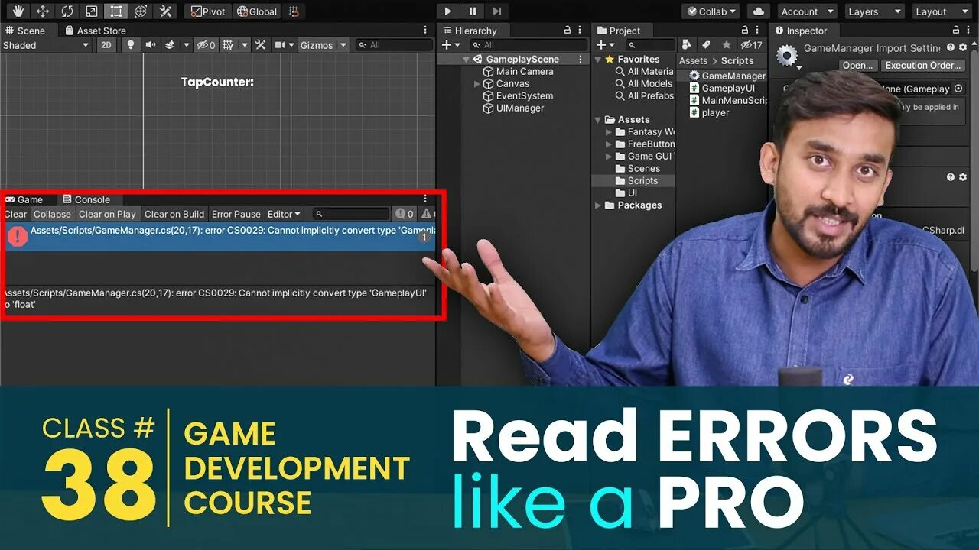Open the Scene view tools wrench icon

[x=260, y=45]
